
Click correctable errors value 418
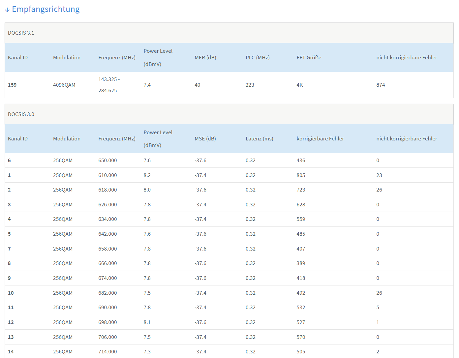[x=301, y=278]
